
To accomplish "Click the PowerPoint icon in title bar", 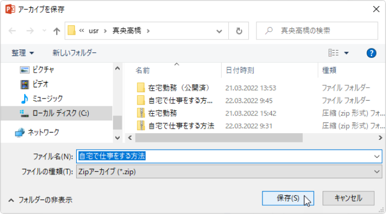I will (x=10, y=9).
